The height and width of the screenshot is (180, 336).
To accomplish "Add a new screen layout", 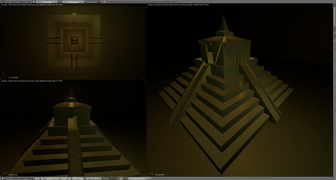I will 54,2.
